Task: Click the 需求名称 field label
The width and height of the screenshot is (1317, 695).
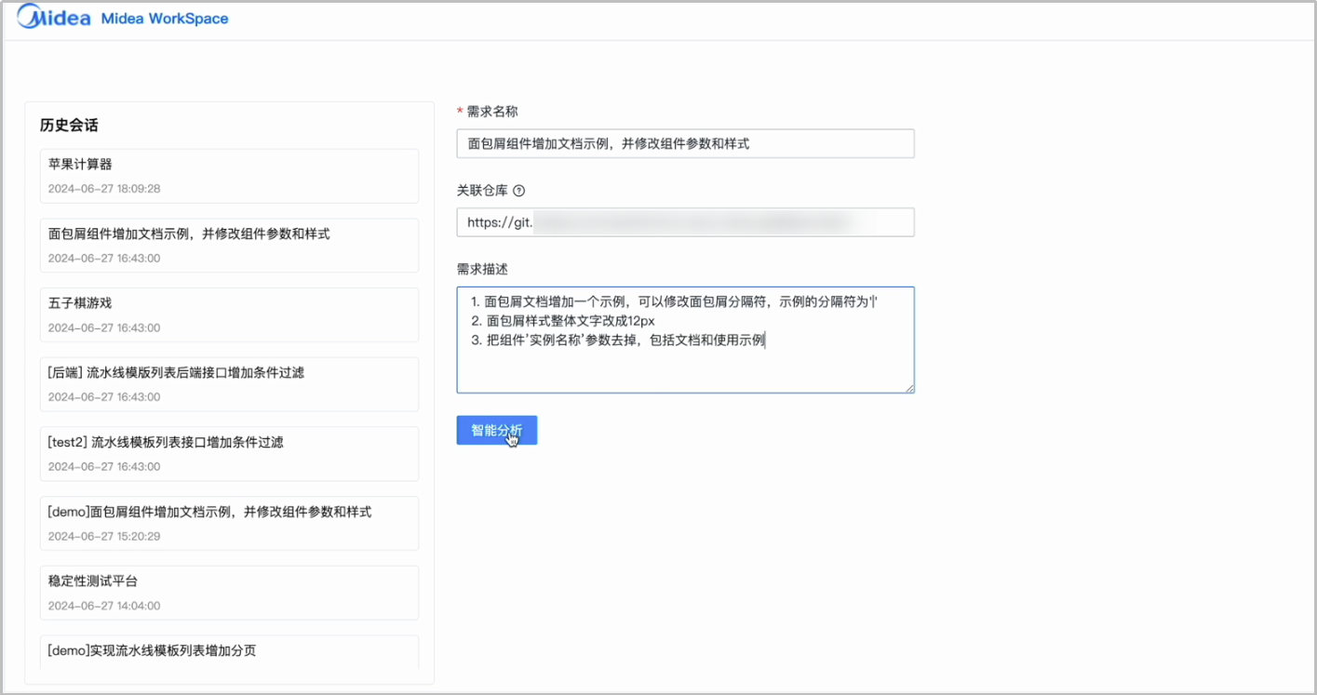Action: click(x=492, y=112)
